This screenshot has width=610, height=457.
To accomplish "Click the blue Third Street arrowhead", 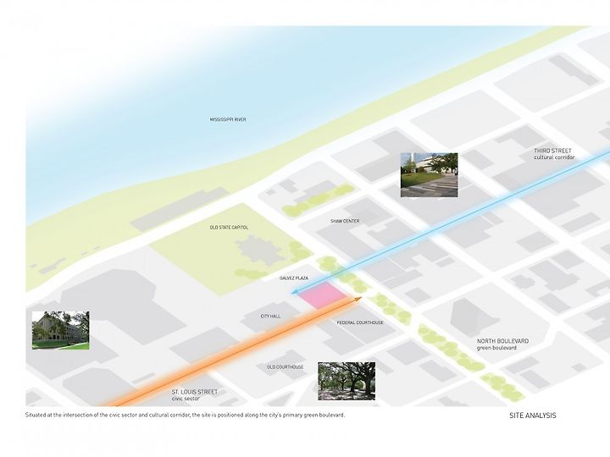I will [x=294, y=292].
